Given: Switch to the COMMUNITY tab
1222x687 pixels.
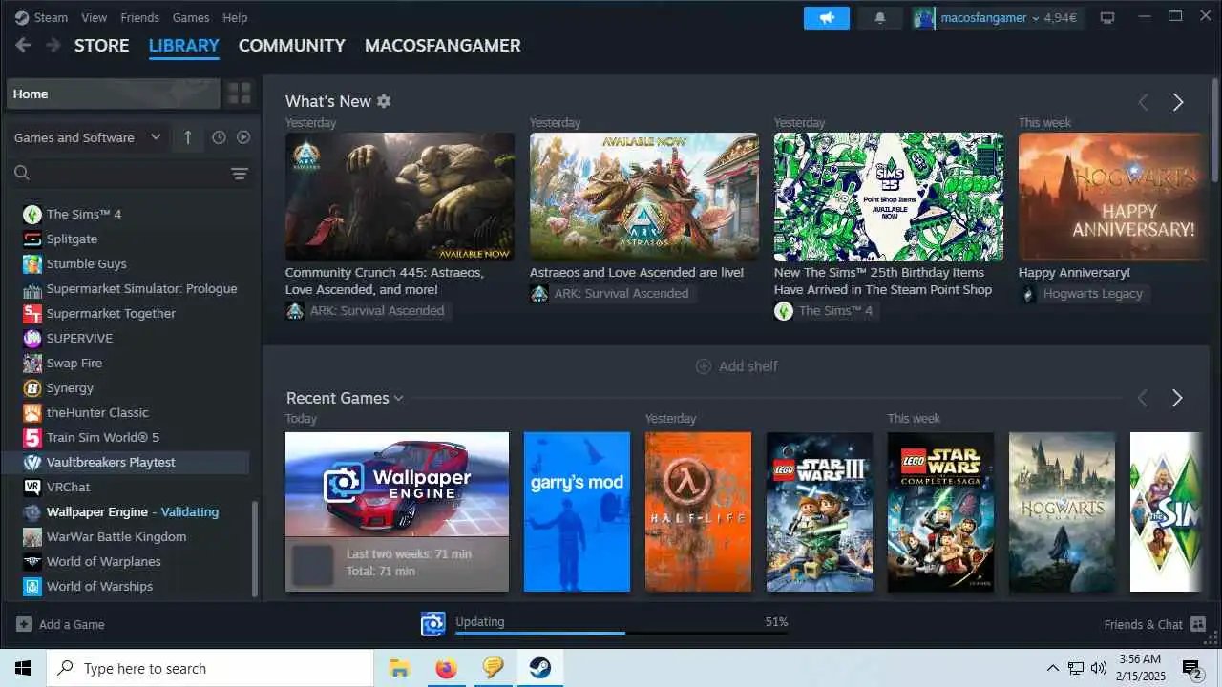Looking at the screenshot, I should [x=292, y=45].
